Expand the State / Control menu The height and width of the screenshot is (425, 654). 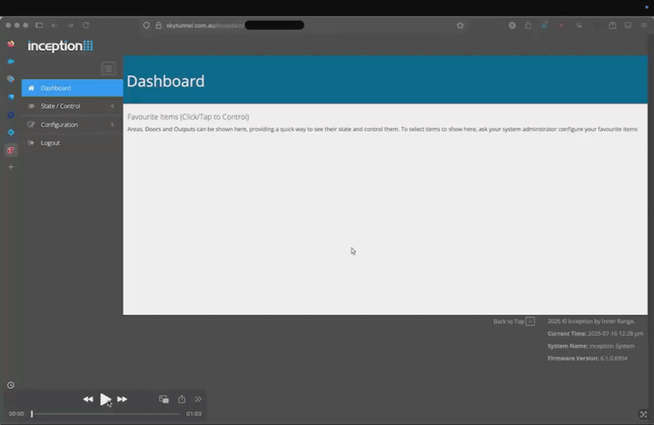[x=60, y=106]
